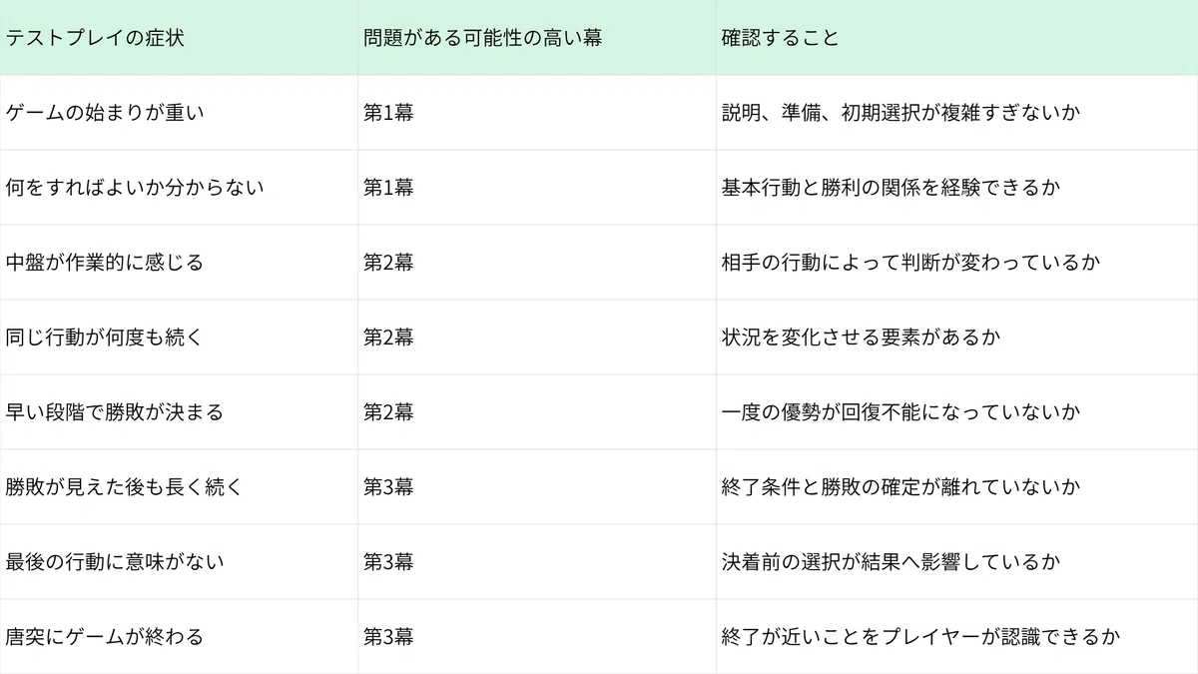Select the cell 最後の行動に意味がない
The height and width of the screenshot is (674, 1198).
(x=179, y=562)
